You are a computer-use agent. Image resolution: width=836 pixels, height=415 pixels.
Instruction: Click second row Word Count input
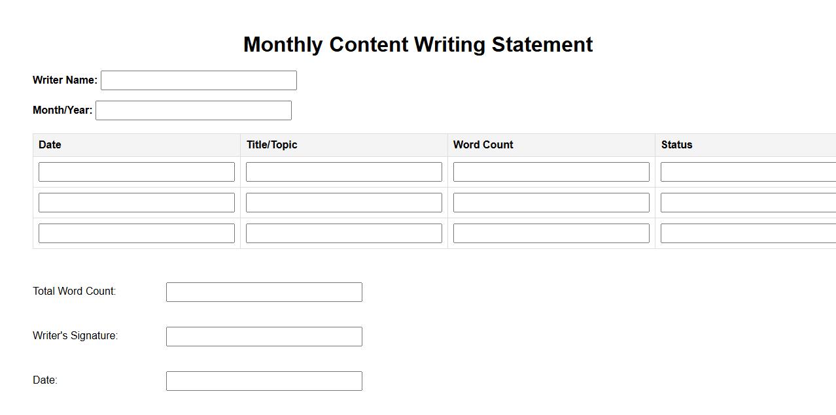point(551,203)
